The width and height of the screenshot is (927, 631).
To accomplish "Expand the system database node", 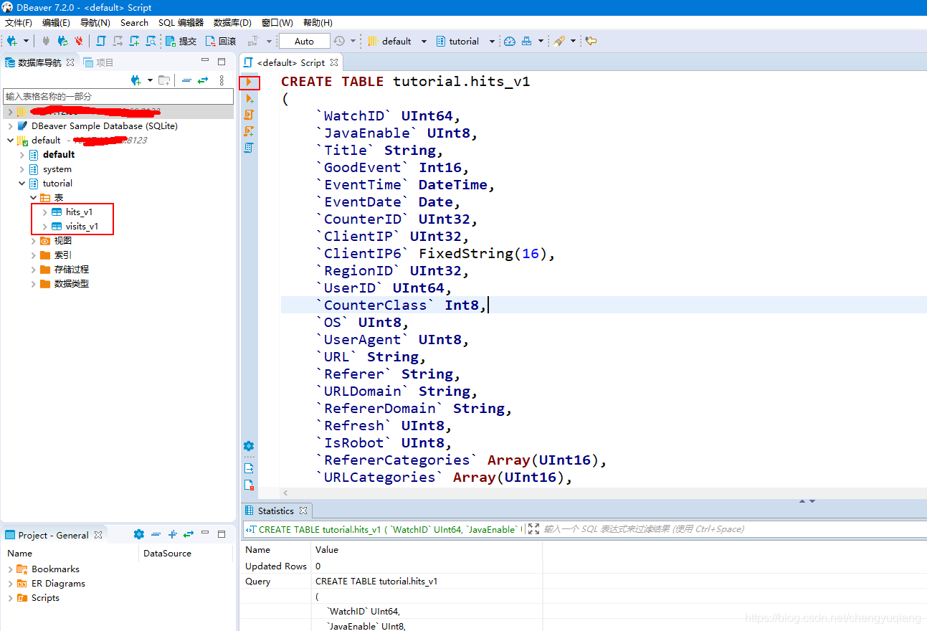I will [22, 169].
